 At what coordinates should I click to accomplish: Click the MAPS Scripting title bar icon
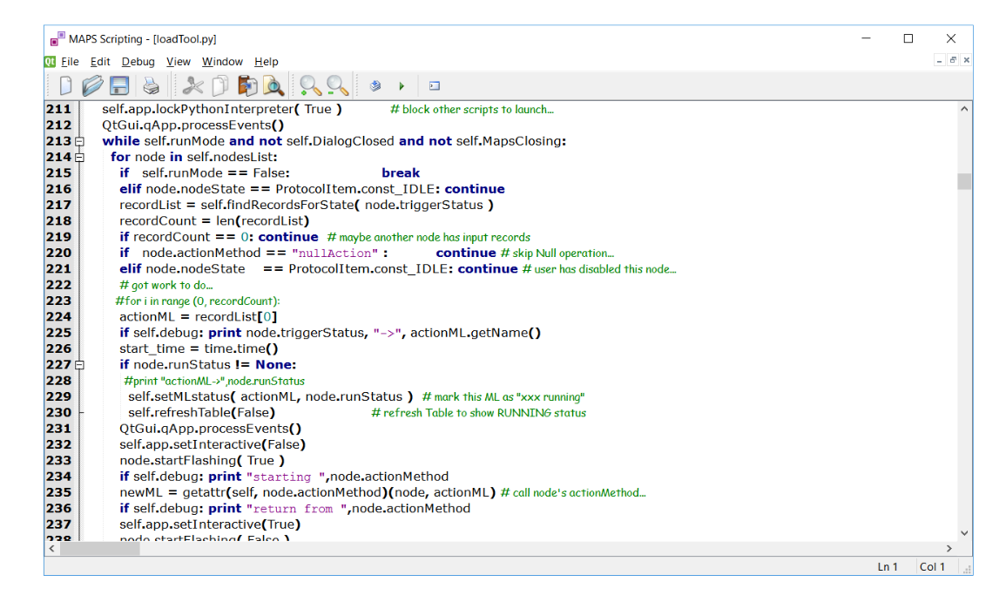tap(57, 38)
